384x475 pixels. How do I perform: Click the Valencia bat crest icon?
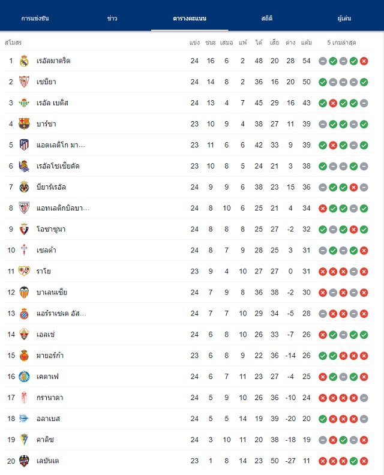point(24,292)
